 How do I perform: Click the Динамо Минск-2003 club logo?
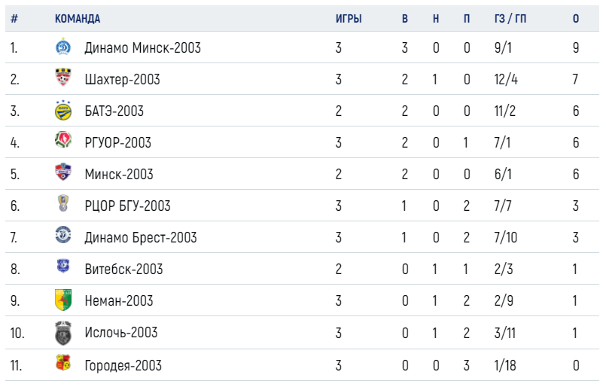point(63,47)
